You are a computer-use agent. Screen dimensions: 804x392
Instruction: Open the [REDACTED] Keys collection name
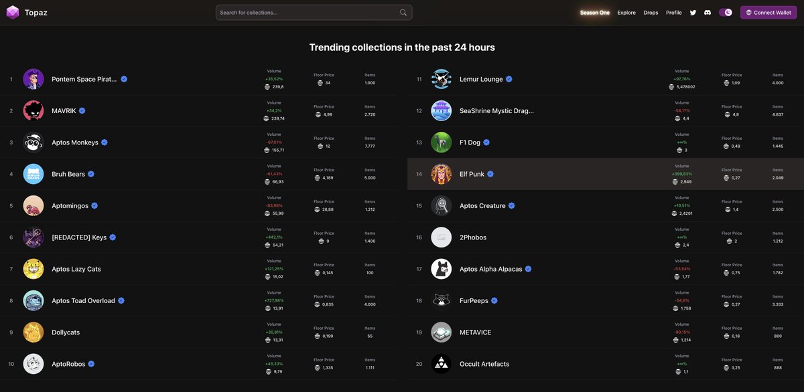[79, 237]
